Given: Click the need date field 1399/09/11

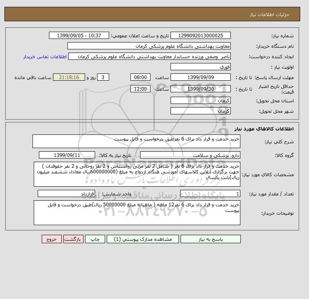Looking at the screenshot, I should point(67,155).
